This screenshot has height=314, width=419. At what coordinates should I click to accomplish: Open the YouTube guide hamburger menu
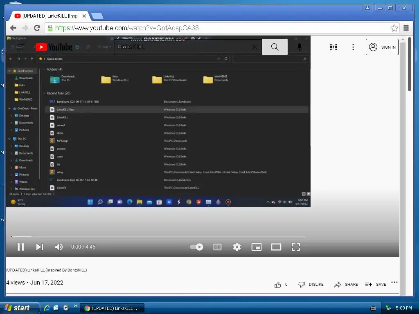click(20, 47)
